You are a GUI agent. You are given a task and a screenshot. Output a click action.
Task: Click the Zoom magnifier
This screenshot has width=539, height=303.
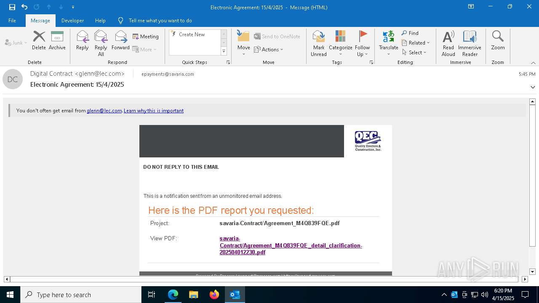tap(498, 41)
